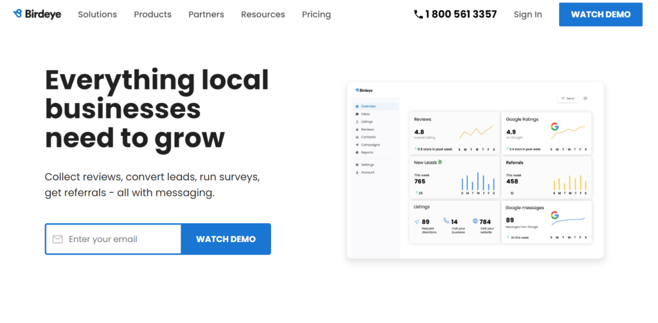The image size is (658, 323).
Task: Click the 784 Visit your website count
Action: tap(485, 222)
